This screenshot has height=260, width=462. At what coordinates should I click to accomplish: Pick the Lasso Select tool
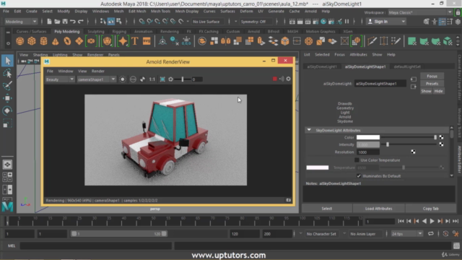[x=7, y=74]
